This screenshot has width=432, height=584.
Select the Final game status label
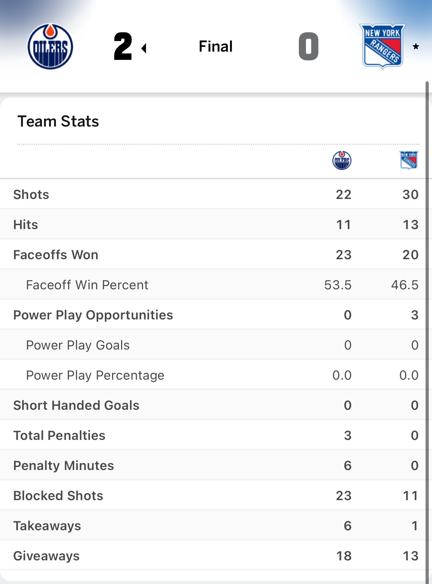point(216,46)
